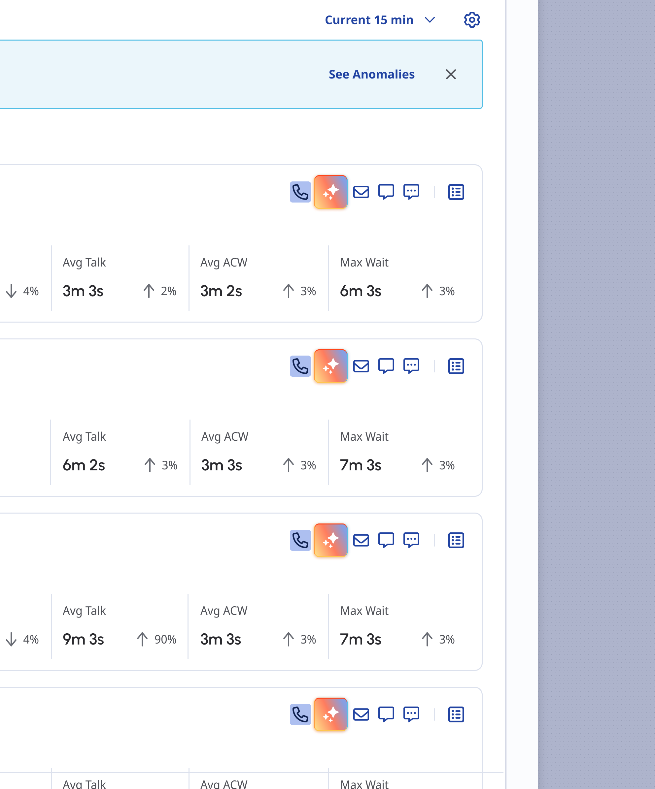
Task: Select the phone channel in first card
Action: point(300,192)
